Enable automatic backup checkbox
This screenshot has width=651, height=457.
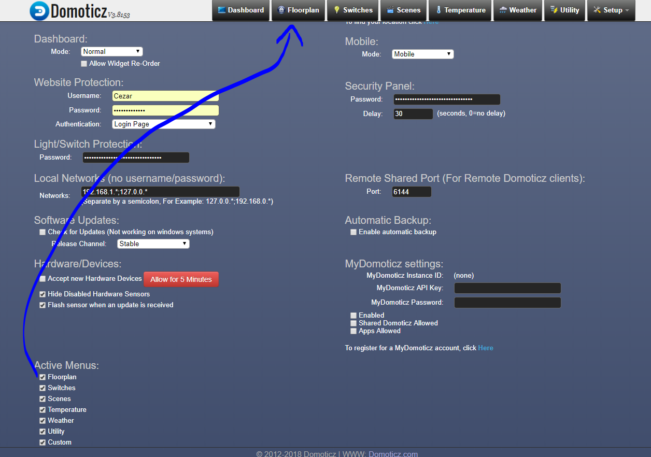[353, 232]
